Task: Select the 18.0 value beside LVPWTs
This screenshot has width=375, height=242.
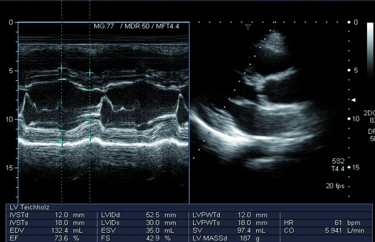Action: (x=244, y=223)
